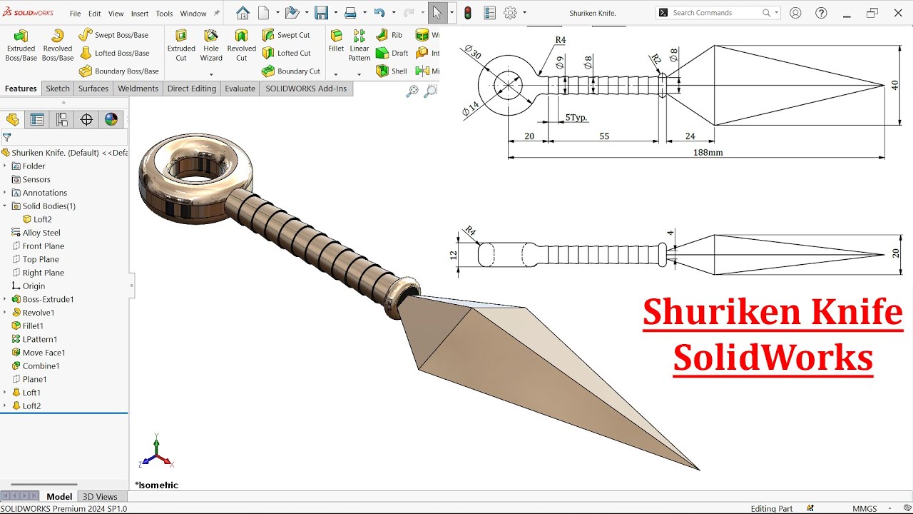Switch to the 3D Views tab

pos(100,496)
